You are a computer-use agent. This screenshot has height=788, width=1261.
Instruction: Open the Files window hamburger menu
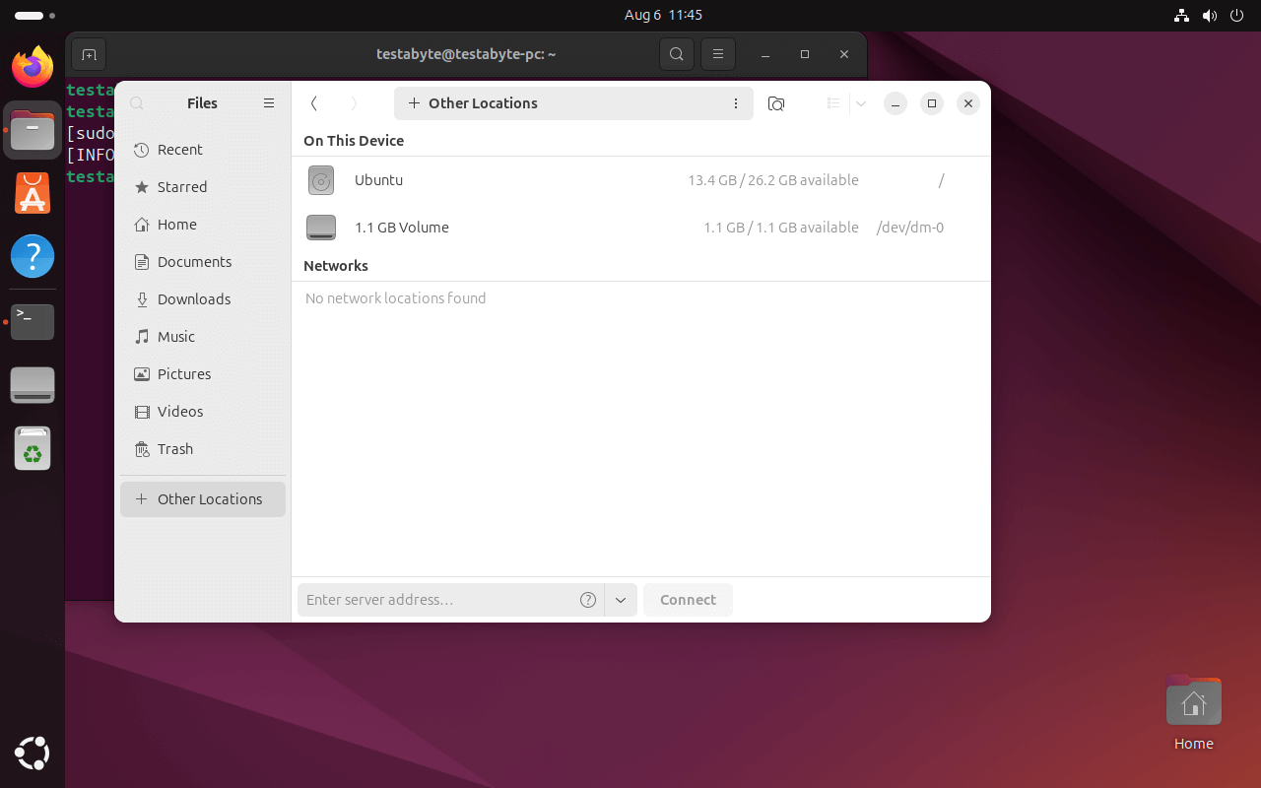pyautogui.click(x=269, y=102)
